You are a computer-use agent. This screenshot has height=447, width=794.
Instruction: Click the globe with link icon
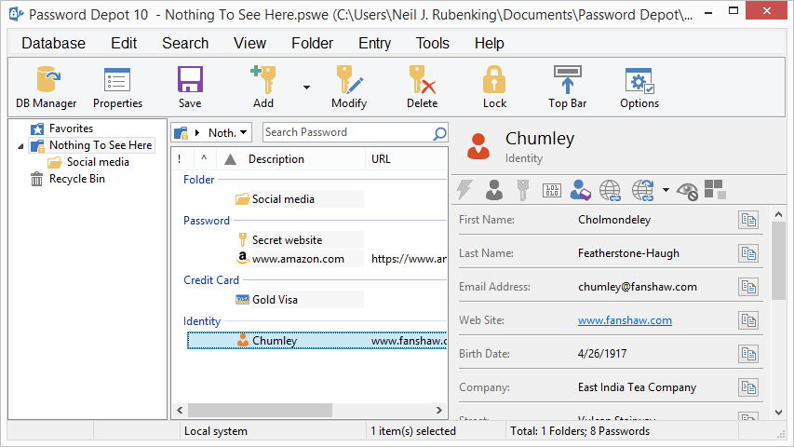(611, 191)
